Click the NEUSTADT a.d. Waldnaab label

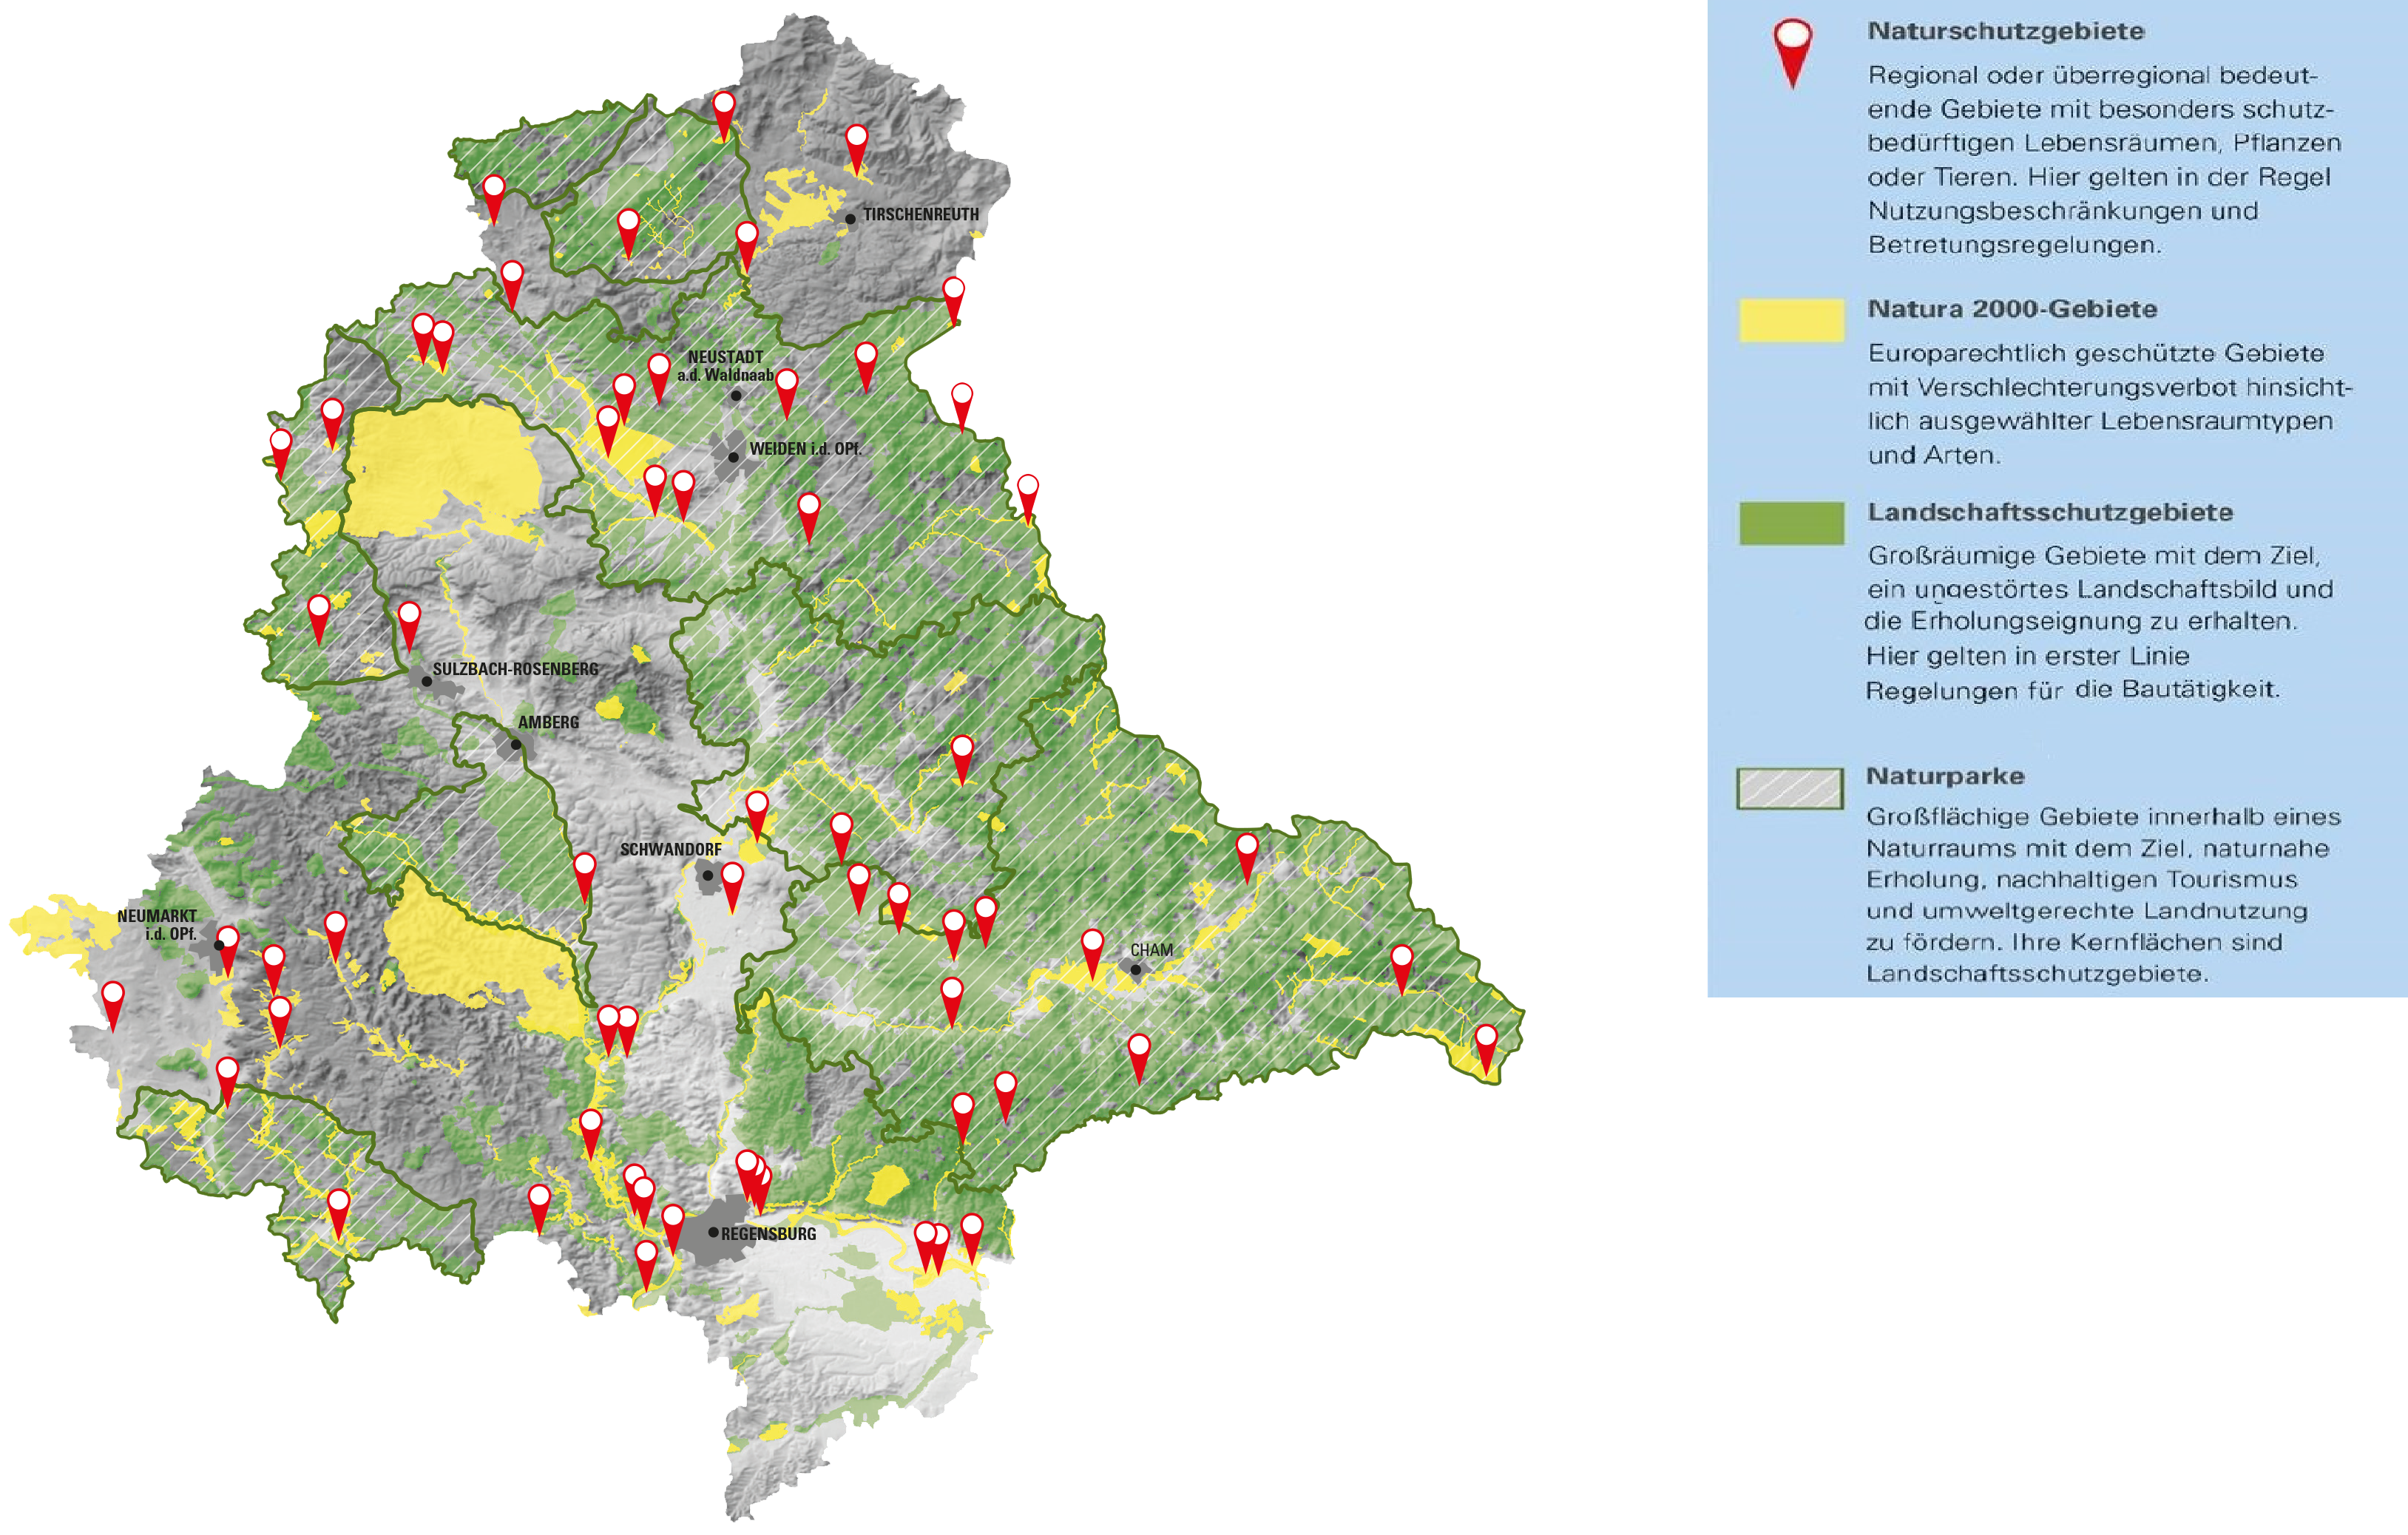click(x=726, y=366)
